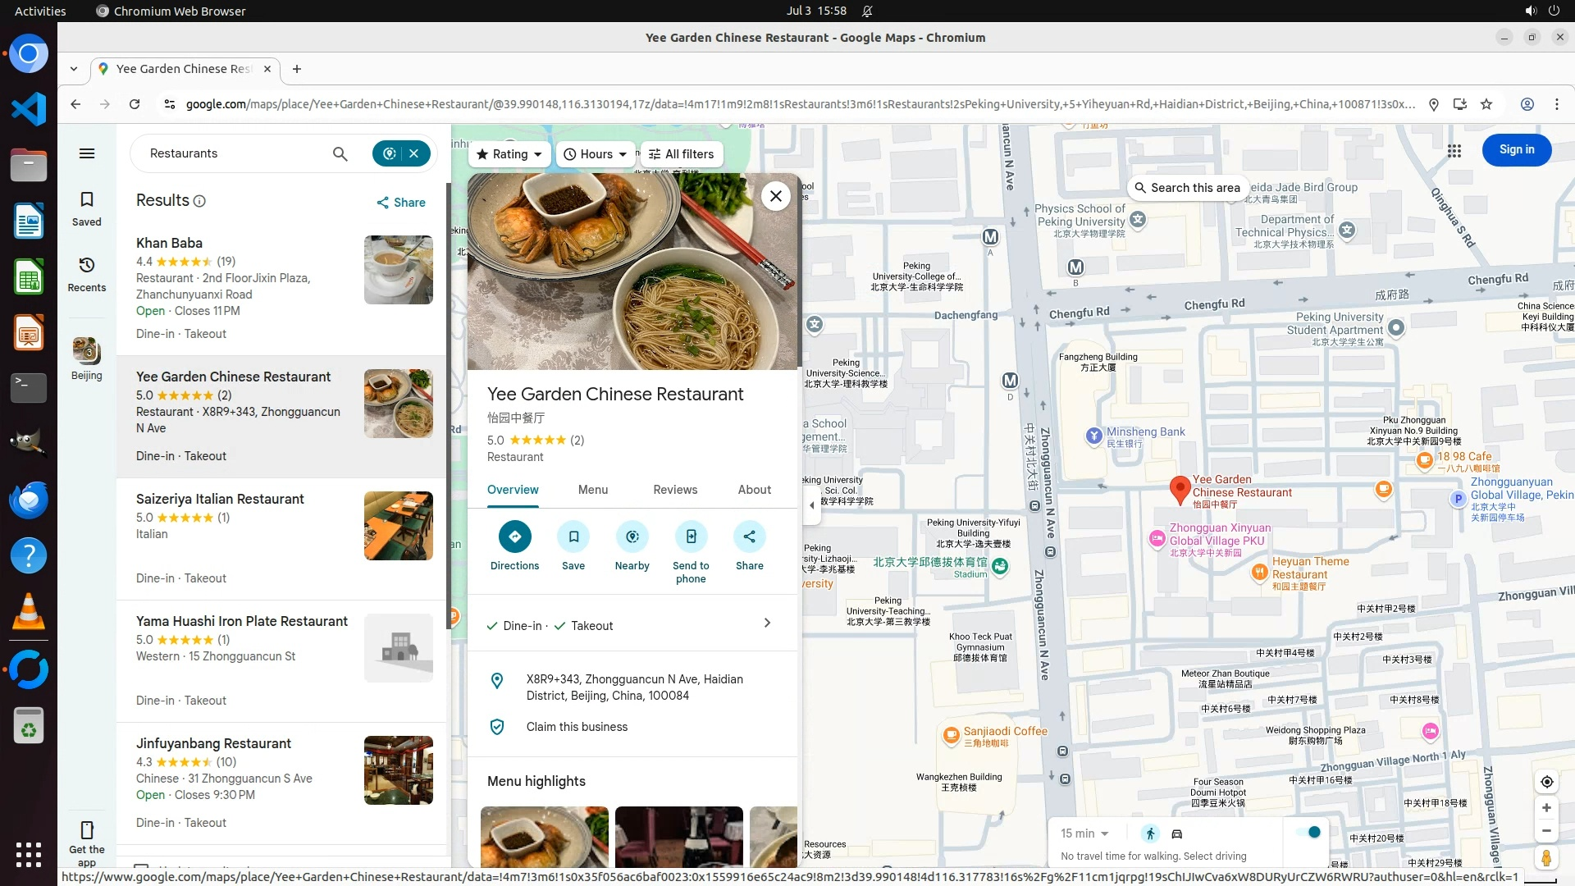Click Send to phone icon
This screenshot has width=1575, height=886.
(x=691, y=537)
